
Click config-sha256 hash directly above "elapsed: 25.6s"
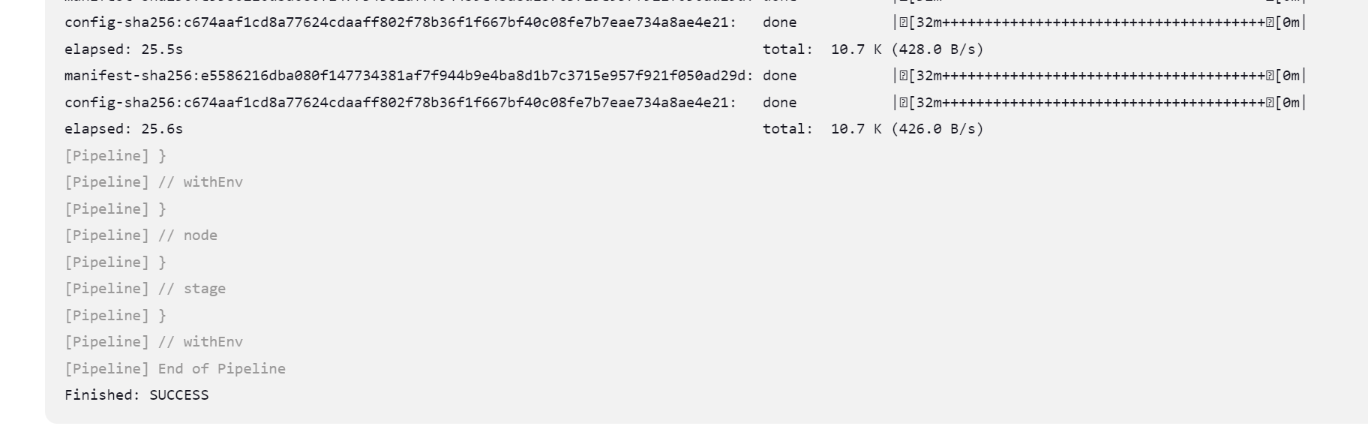[x=400, y=103]
